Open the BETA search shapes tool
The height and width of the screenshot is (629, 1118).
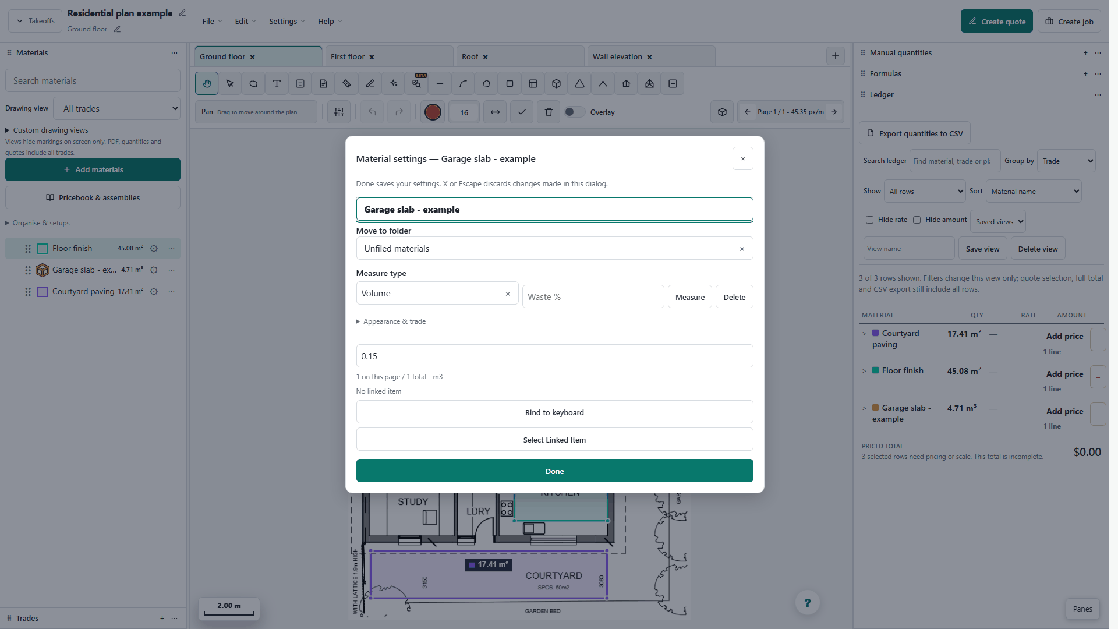click(416, 84)
